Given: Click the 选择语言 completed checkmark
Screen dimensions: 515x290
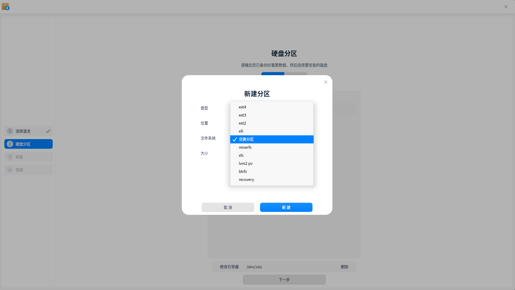Looking at the screenshot, I should [x=48, y=131].
